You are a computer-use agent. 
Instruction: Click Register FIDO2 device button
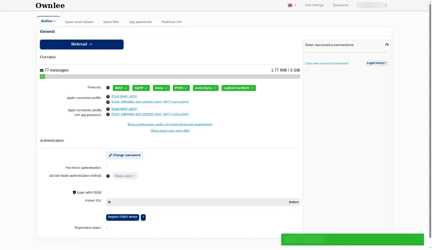pos(123,217)
